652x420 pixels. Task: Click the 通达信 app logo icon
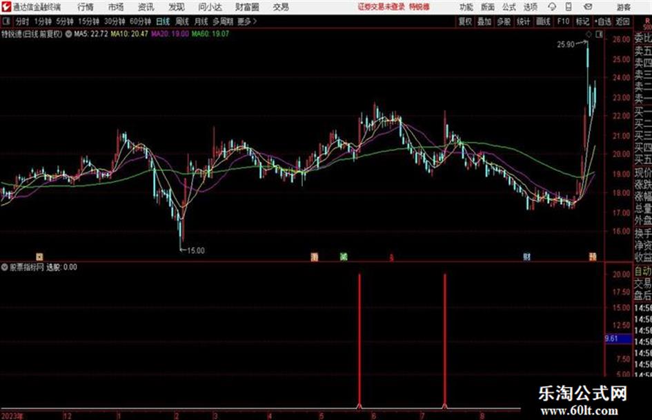[6, 7]
